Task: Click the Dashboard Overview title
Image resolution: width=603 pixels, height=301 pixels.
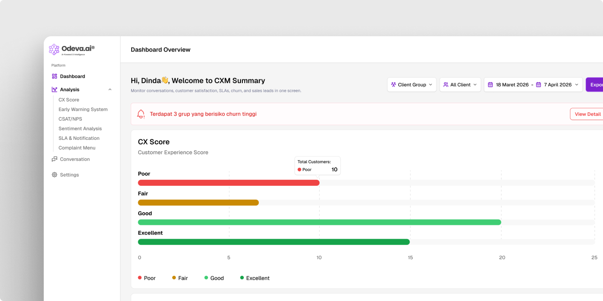Action: [x=161, y=50]
